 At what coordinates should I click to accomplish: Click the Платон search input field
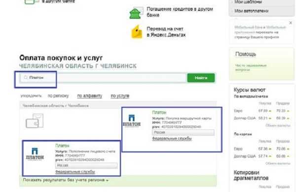click(x=103, y=78)
